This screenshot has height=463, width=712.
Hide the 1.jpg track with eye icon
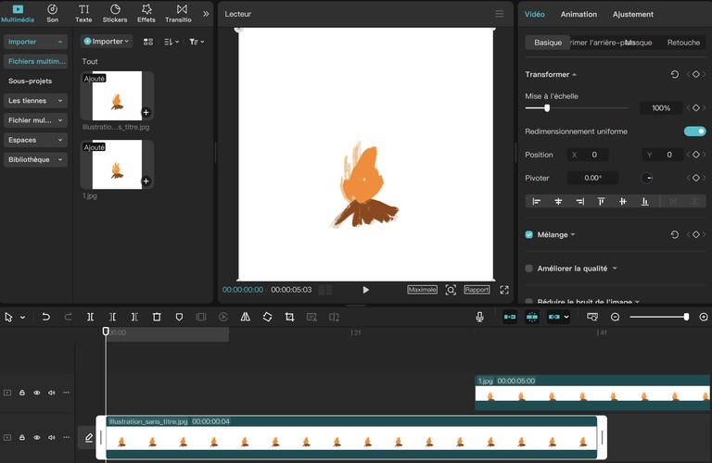pyautogui.click(x=37, y=393)
